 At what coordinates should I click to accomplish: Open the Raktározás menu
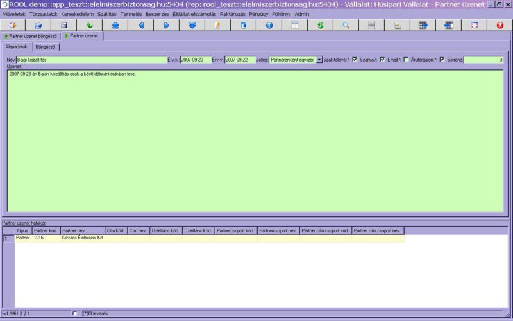[x=232, y=13]
